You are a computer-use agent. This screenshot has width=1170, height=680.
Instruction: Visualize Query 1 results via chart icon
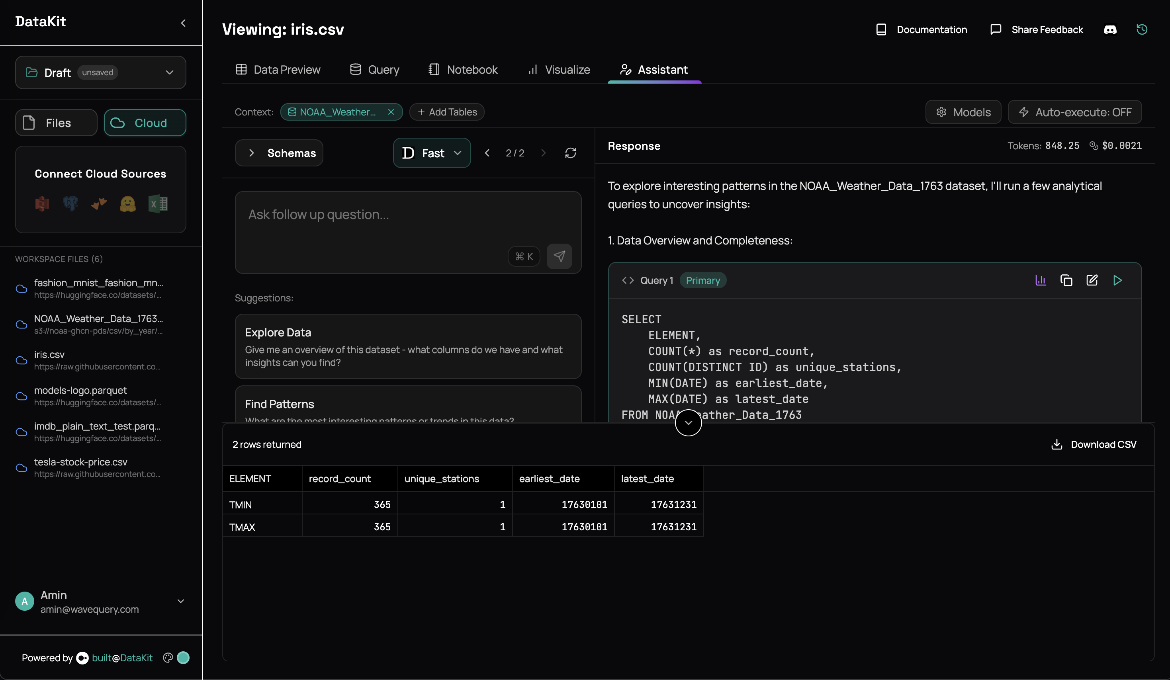[1041, 280]
